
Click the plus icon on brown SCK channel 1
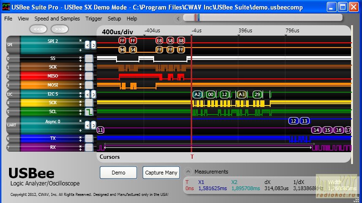pos(80,69)
